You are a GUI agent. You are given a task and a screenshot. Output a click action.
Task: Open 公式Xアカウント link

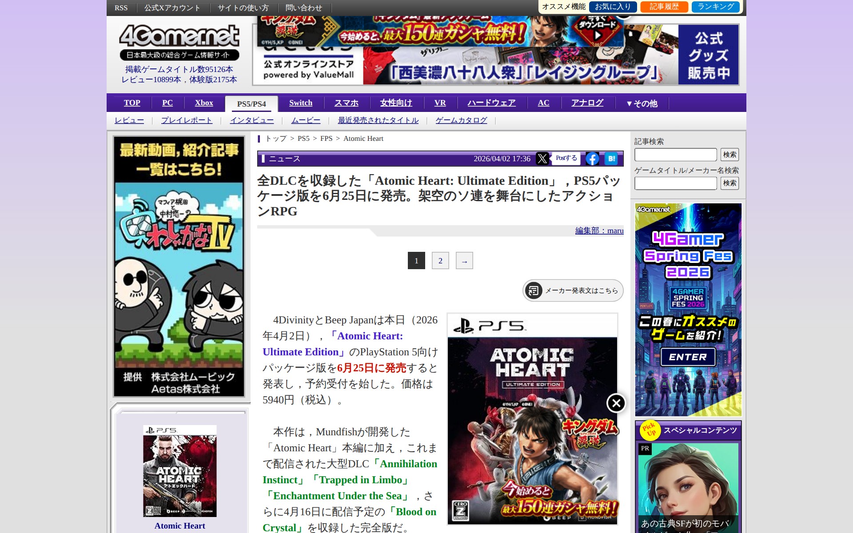pyautogui.click(x=172, y=8)
